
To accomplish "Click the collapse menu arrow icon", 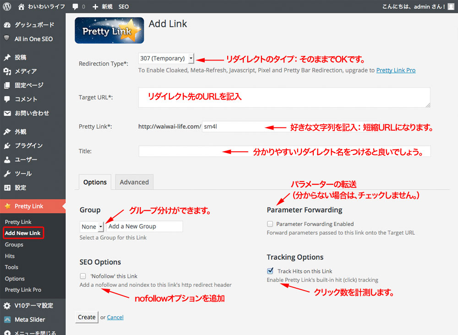I will point(7,333).
